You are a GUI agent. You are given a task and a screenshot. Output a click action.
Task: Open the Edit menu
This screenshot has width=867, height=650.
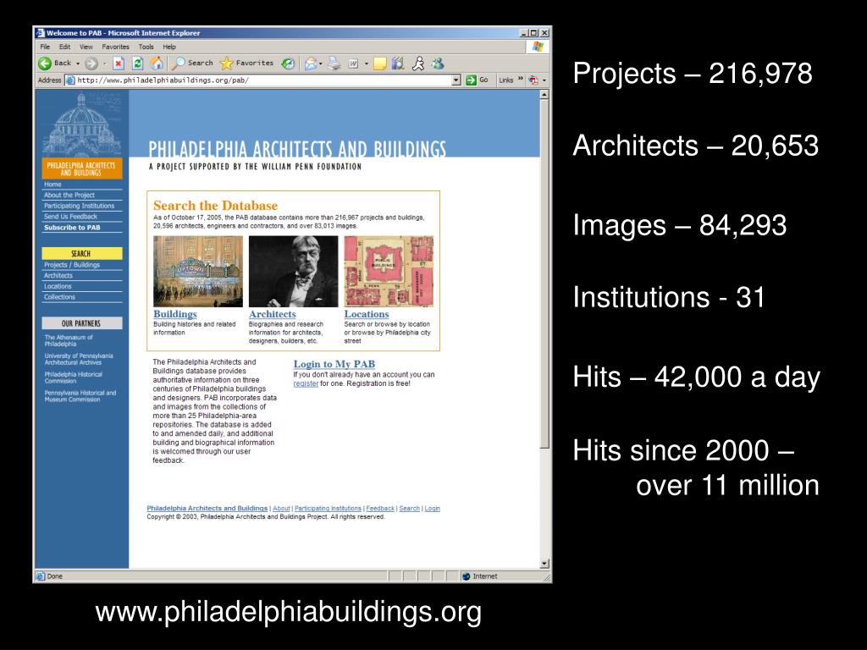64,47
